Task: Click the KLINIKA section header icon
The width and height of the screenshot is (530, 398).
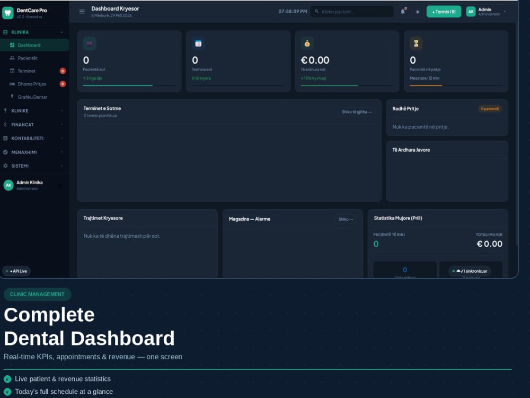Action: [5, 32]
